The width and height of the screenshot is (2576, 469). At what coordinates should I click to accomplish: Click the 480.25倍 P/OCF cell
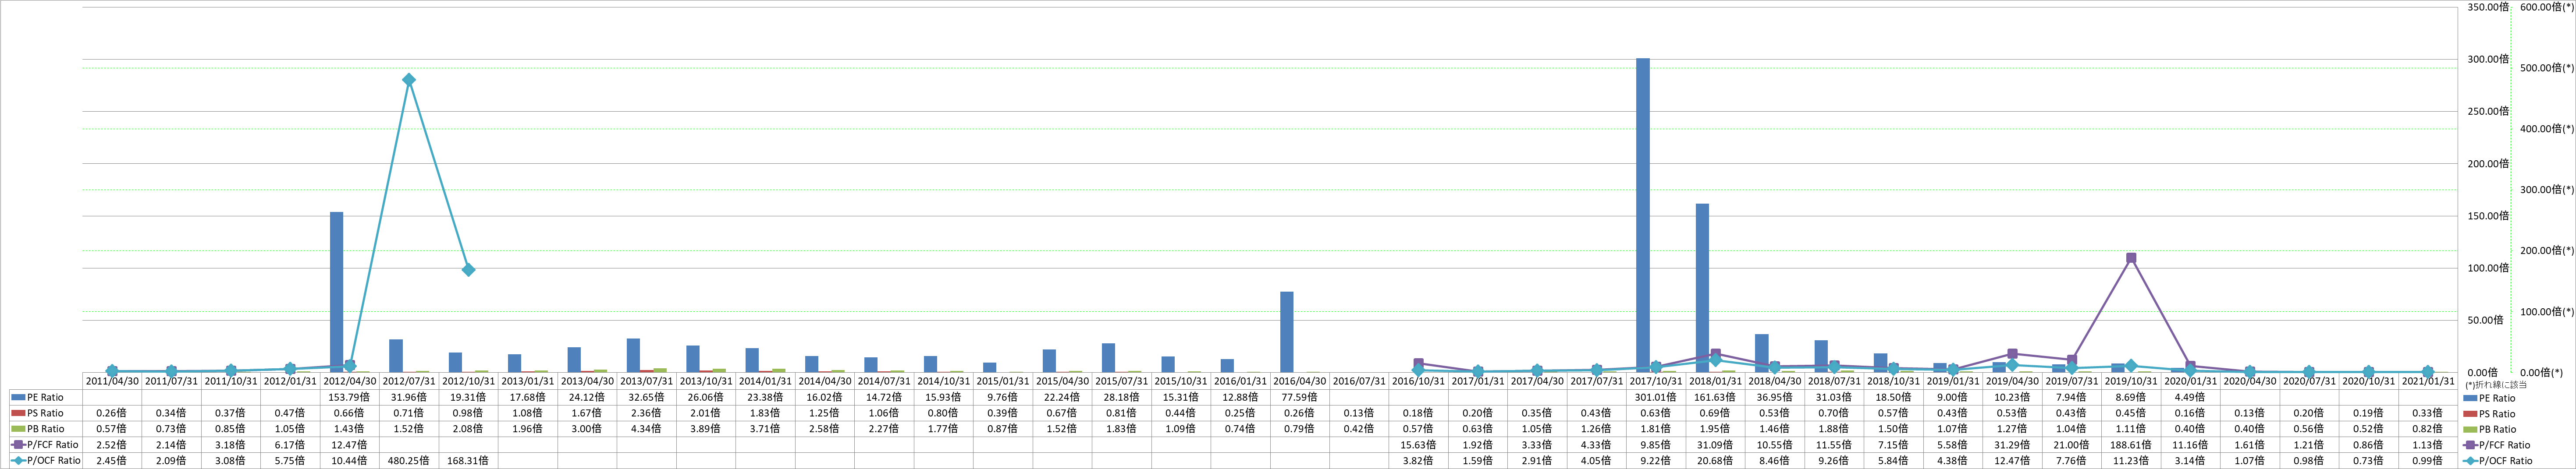point(409,461)
